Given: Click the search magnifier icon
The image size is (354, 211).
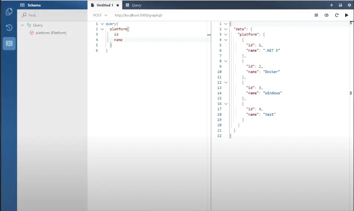Looking at the screenshot, I should (x=24, y=15).
